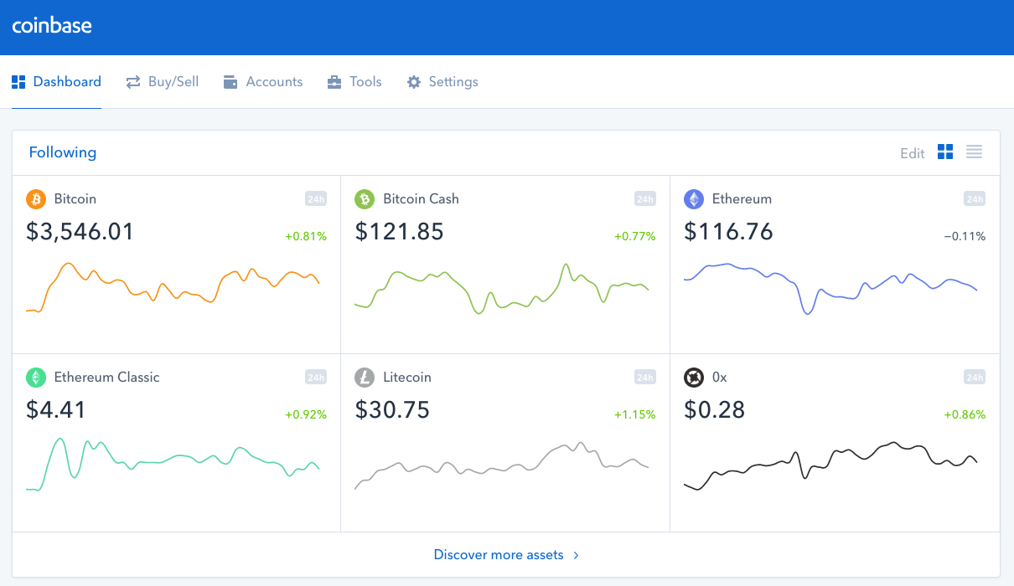Toggle the 24h badge on Bitcoin card

(x=316, y=199)
